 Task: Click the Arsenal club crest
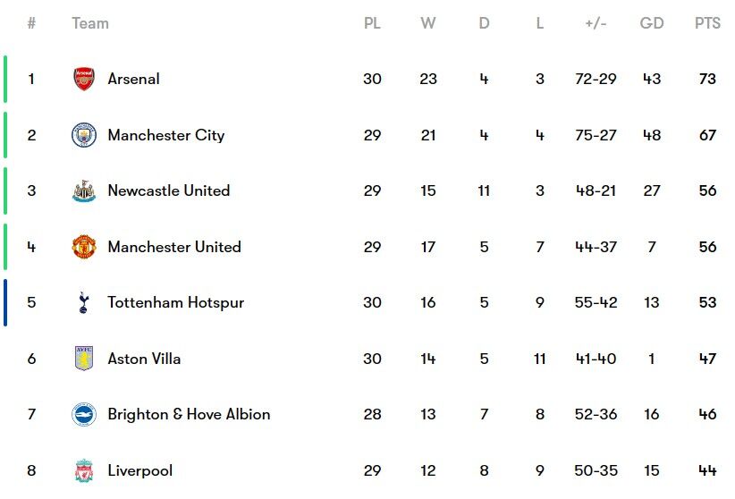pos(84,79)
